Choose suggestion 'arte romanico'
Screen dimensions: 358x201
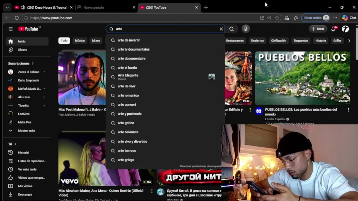pos(165,95)
